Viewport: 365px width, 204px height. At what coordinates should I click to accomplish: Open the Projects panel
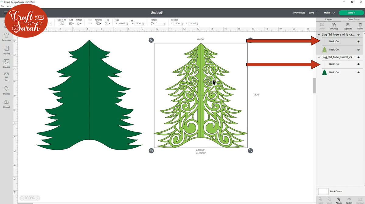[6, 50]
